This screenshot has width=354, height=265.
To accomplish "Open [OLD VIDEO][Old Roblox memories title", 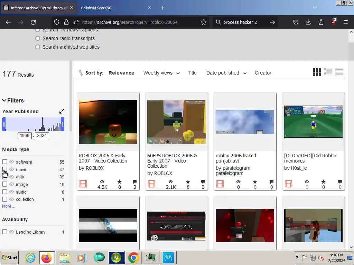I will tap(310, 158).
